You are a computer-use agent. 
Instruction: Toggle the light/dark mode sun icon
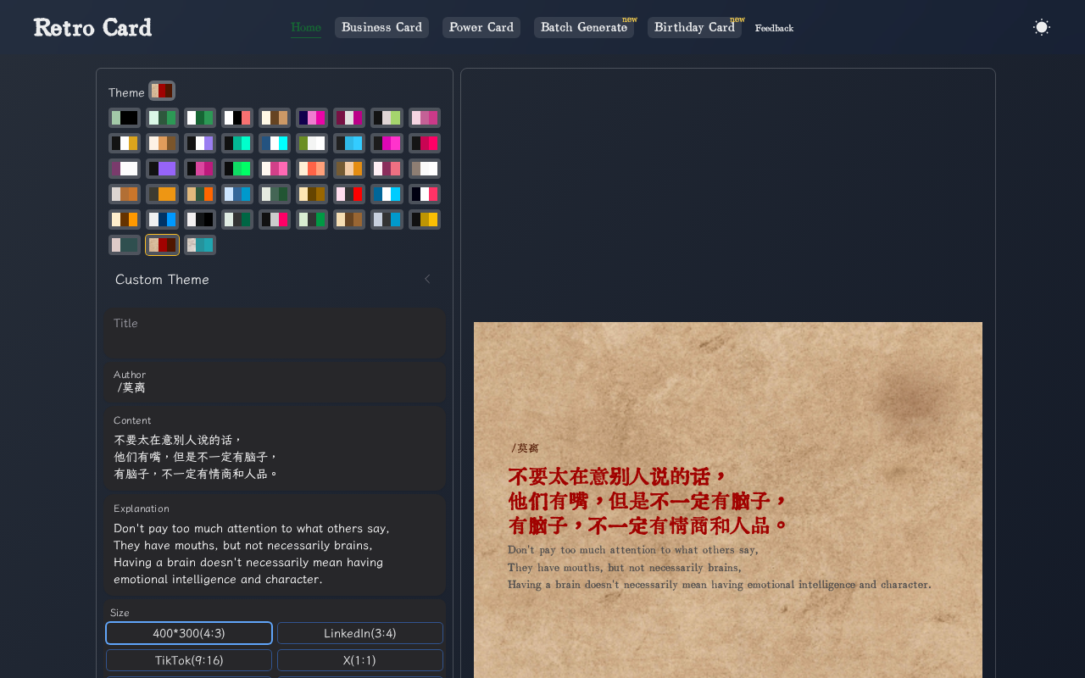(x=1042, y=27)
